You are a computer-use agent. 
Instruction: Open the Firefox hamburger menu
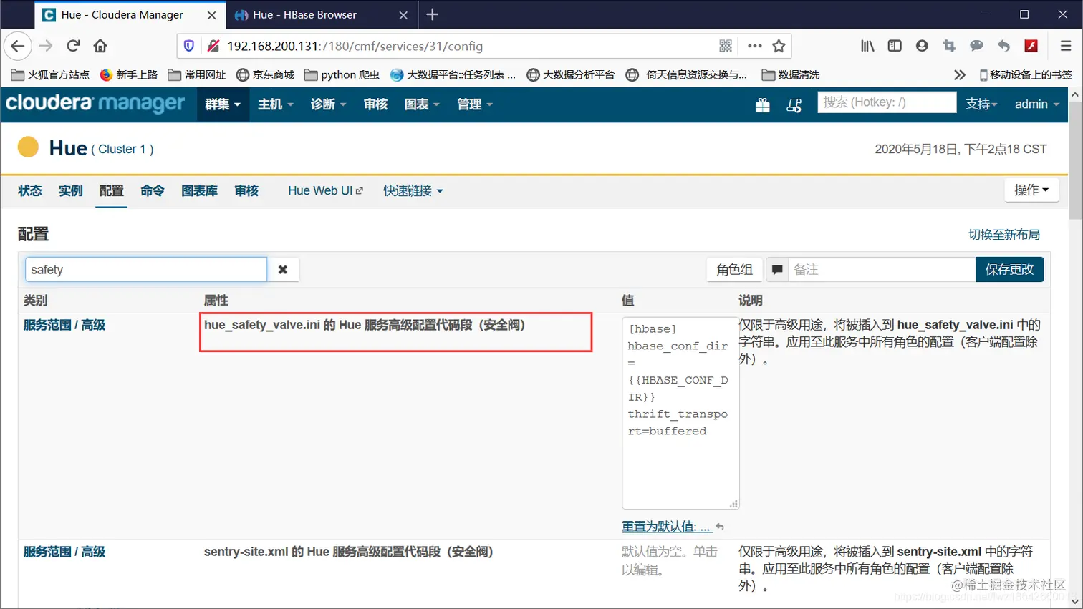(1066, 46)
